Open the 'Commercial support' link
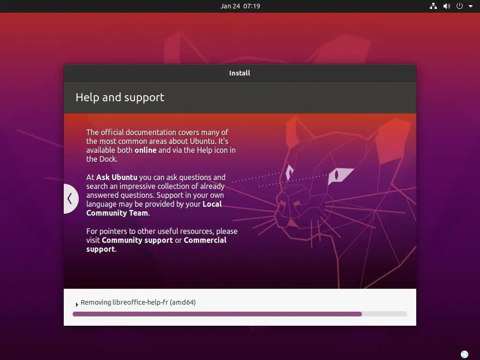Viewport: 480px width, 360px height. tap(157, 245)
